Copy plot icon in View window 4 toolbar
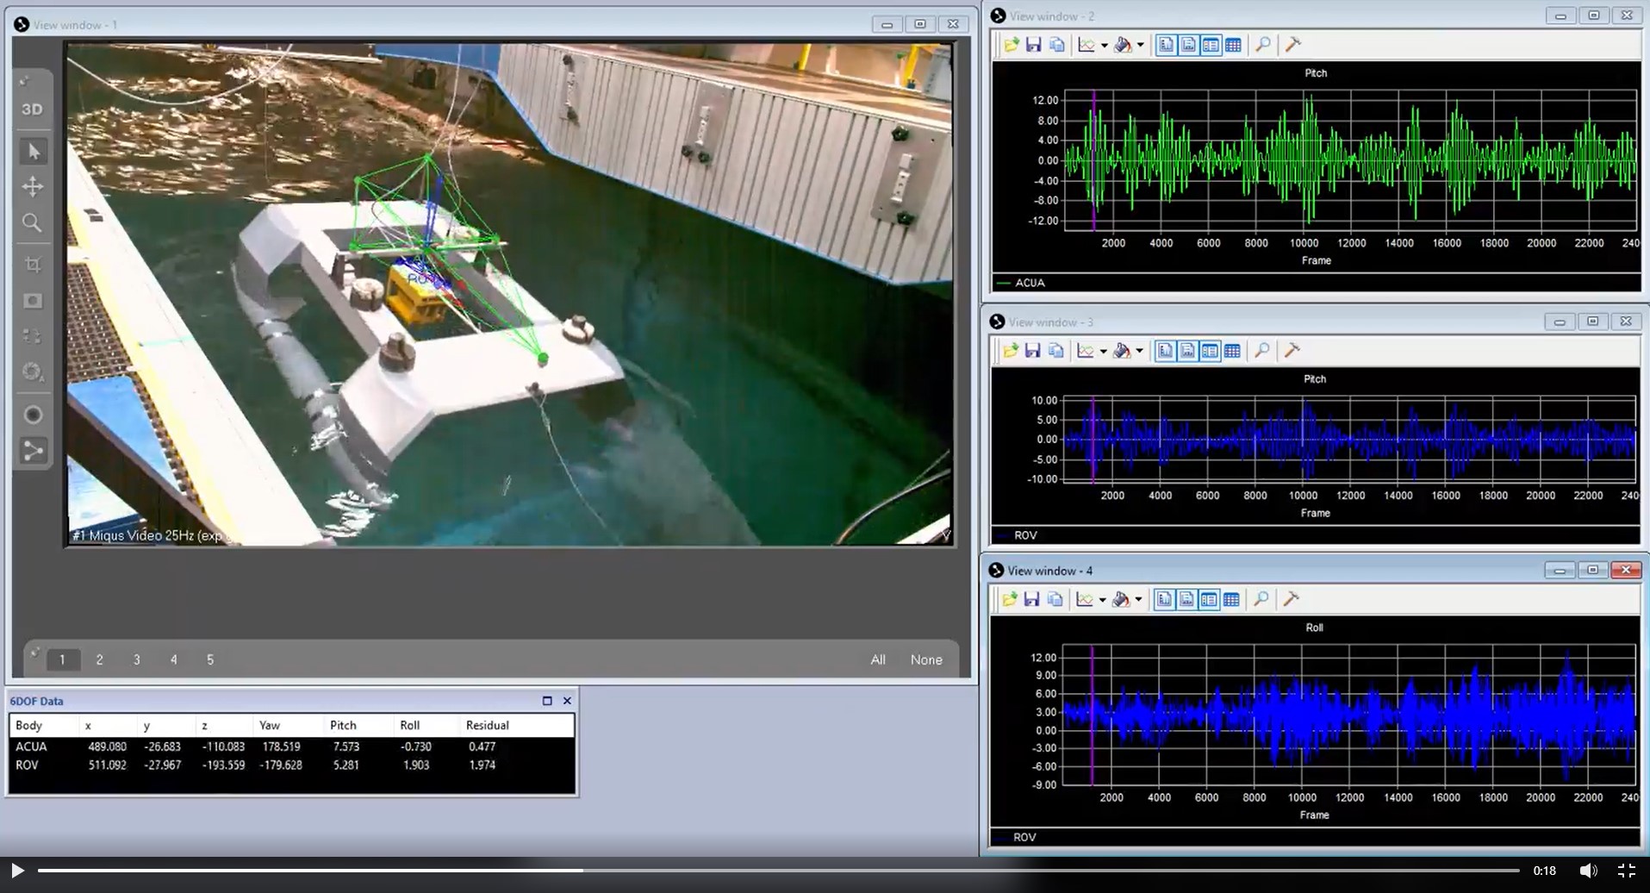This screenshot has width=1650, height=893. [1055, 599]
